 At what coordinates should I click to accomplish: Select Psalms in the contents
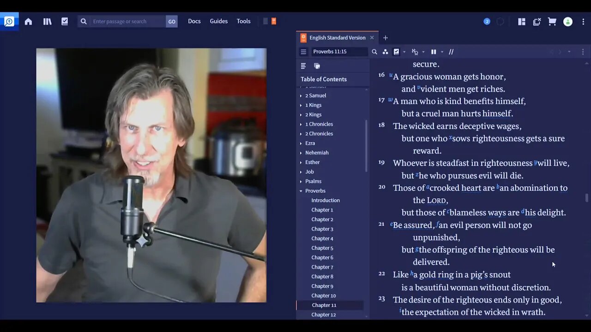pyautogui.click(x=314, y=181)
